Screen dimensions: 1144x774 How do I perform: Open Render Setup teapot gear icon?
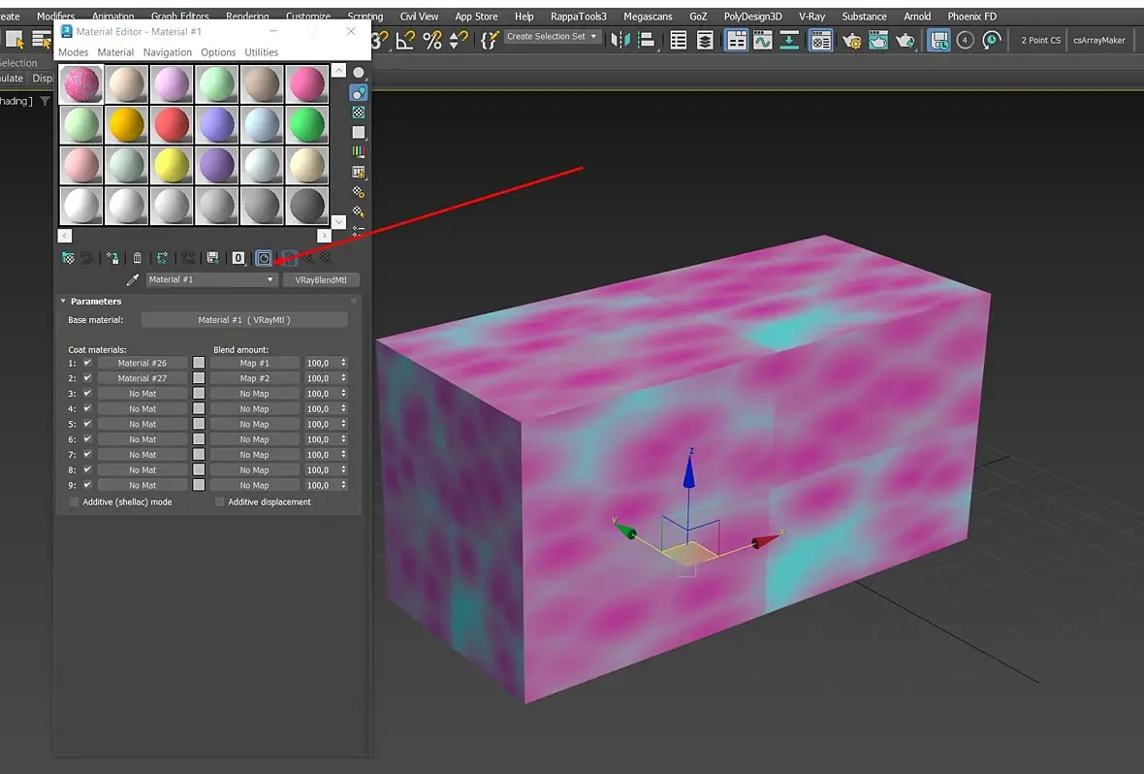point(852,40)
